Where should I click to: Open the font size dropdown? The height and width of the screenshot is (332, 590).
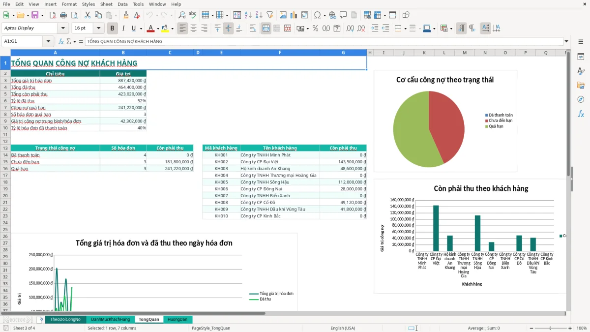(x=99, y=28)
